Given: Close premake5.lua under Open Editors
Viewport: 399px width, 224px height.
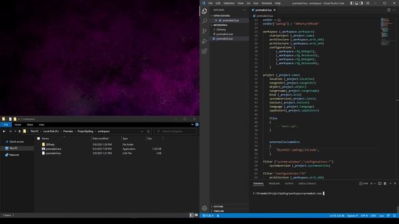Looking at the screenshot, I should point(216,21).
